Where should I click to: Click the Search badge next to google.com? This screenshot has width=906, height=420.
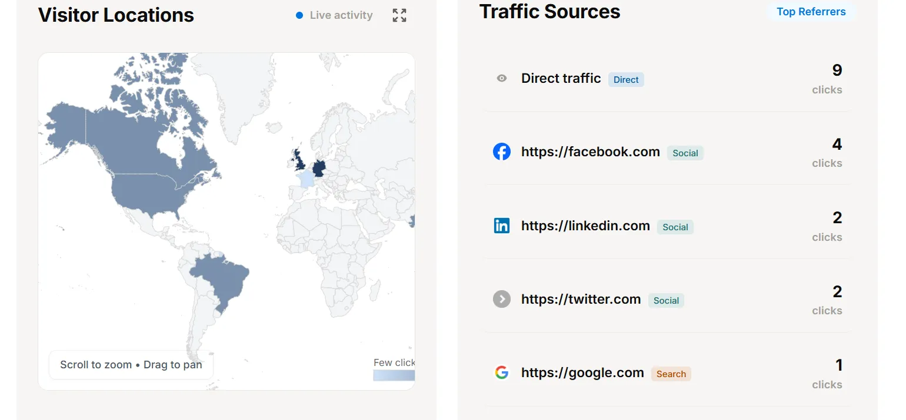[x=671, y=374]
